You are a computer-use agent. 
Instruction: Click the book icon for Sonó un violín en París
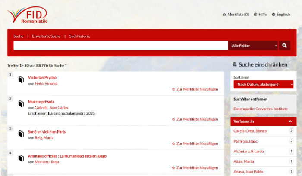tap(21, 134)
